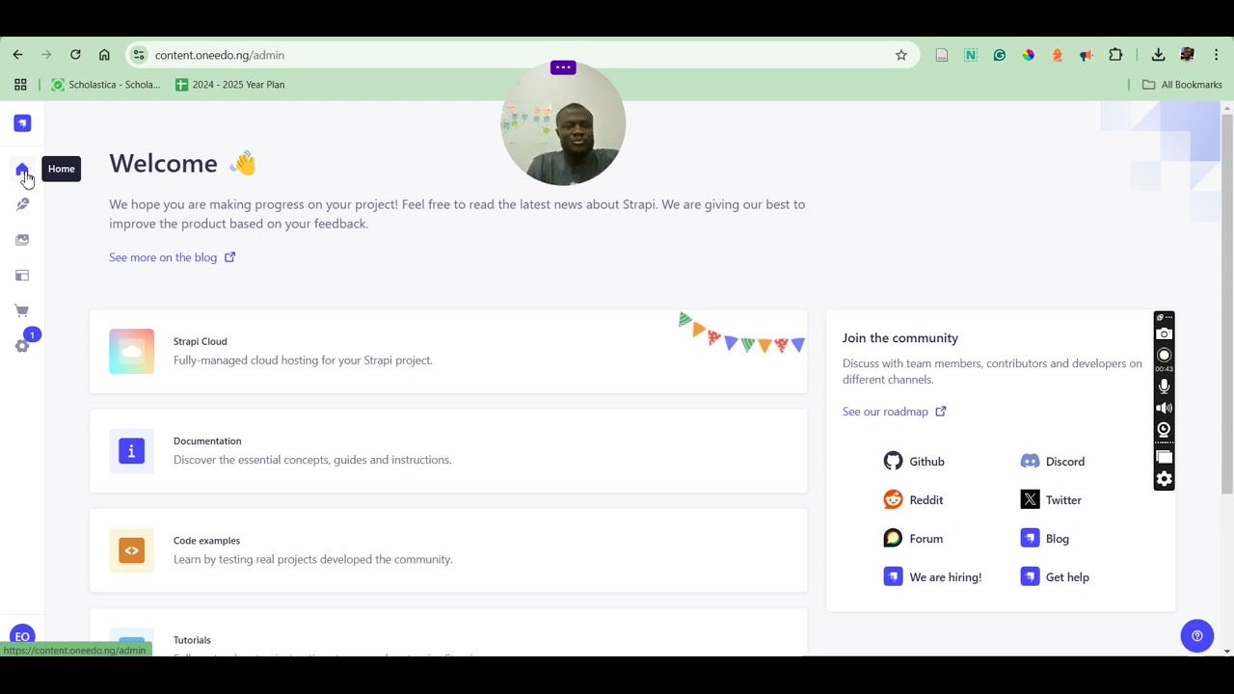
Task: Open the Media Library sidebar icon
Action: point(22,240)
